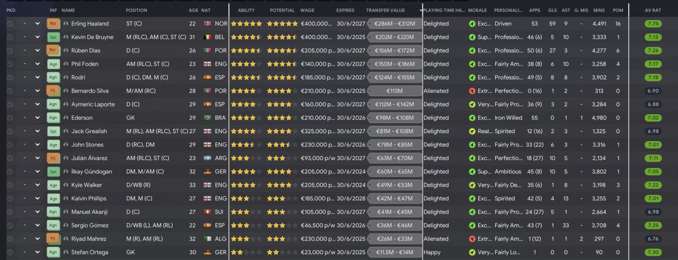Sort by the AV RAT column header
The image size is (678, 260).
point(653,11)
